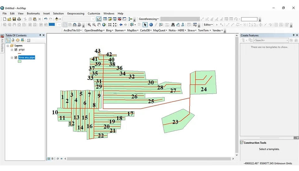Click the green Area any pipe symbol swatch
299x171 pixels.
tap(20, 61)
